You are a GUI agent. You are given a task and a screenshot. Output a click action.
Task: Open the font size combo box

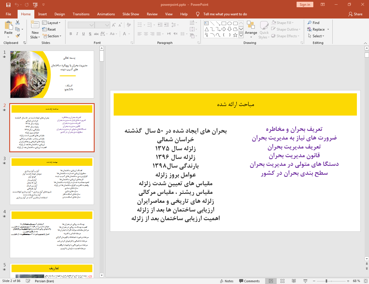point(102,25)
